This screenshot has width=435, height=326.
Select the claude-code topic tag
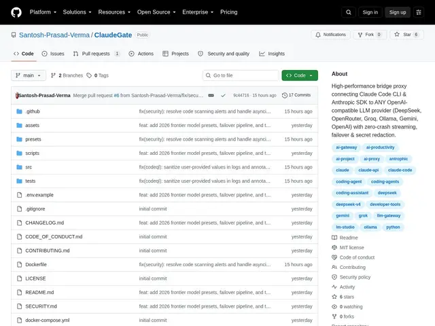pos(400,170)
